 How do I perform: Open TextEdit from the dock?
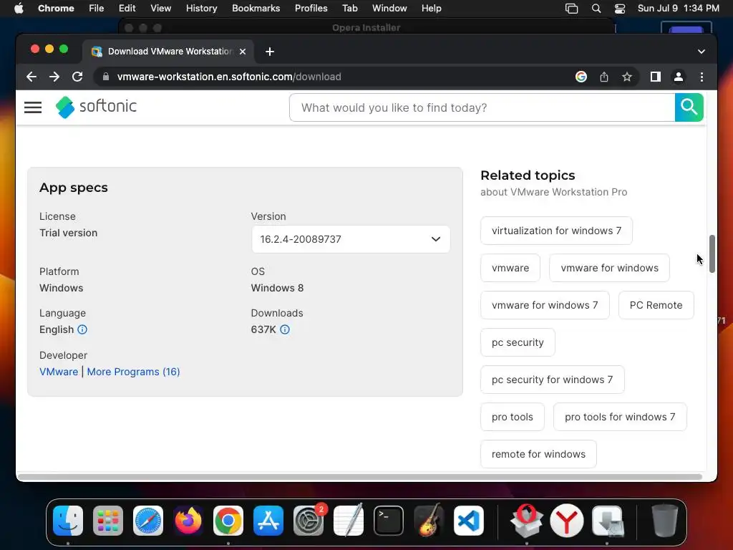[x=349, y=521]
